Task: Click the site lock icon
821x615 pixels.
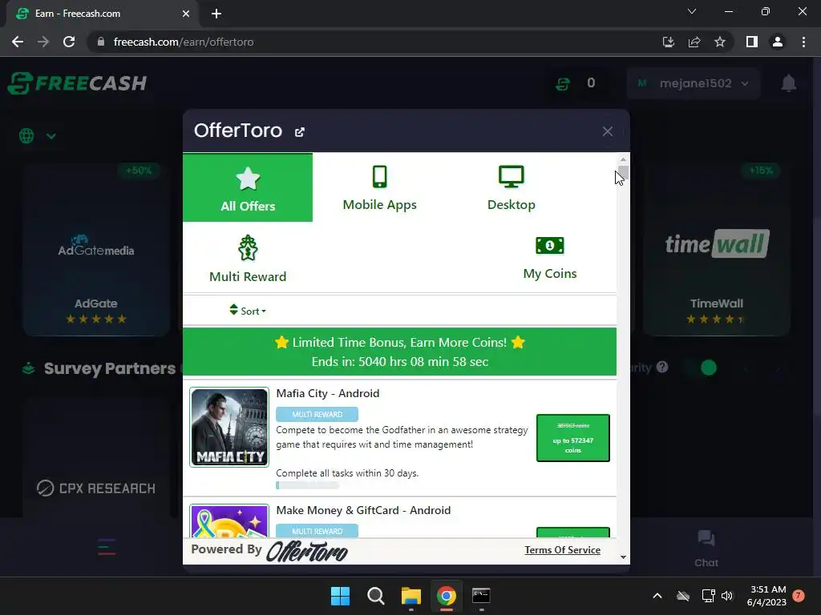Action: pyautogui.click(x=101, y=42)
